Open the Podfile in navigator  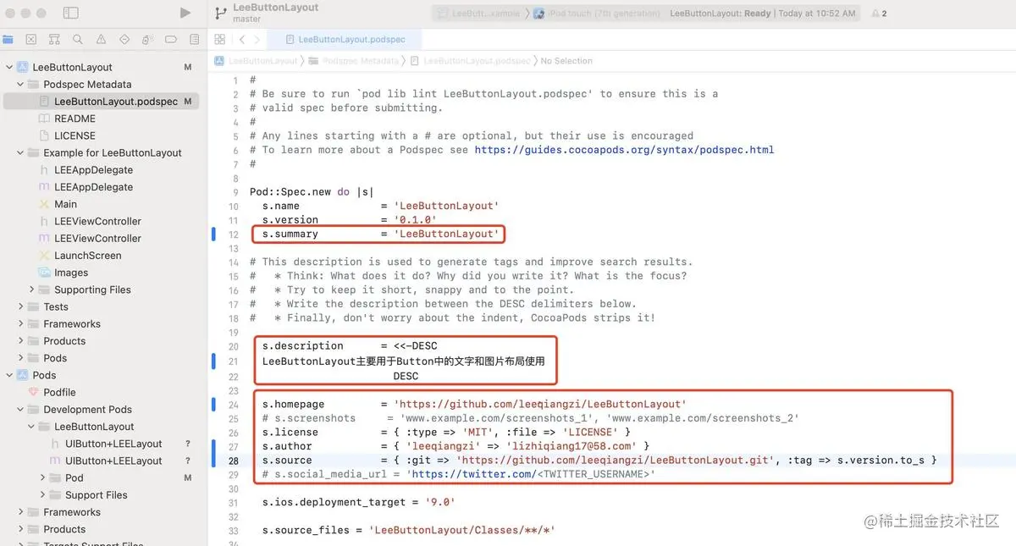coord(59,393)
